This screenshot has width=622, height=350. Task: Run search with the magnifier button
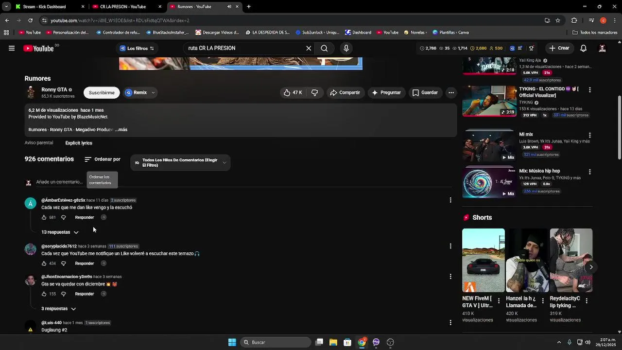[x=324, y=48]
